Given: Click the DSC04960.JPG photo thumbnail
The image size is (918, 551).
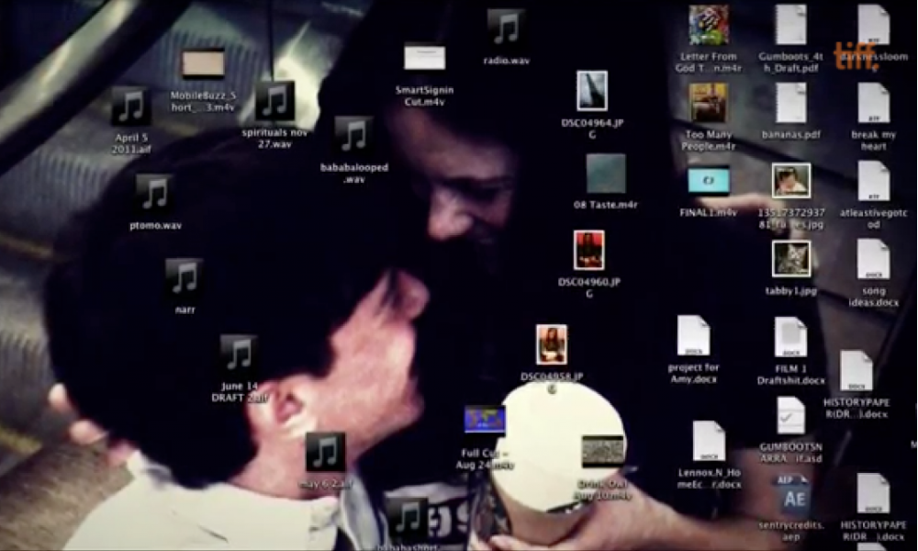Looking at the screenshot, I should click(x=588, y=250).
